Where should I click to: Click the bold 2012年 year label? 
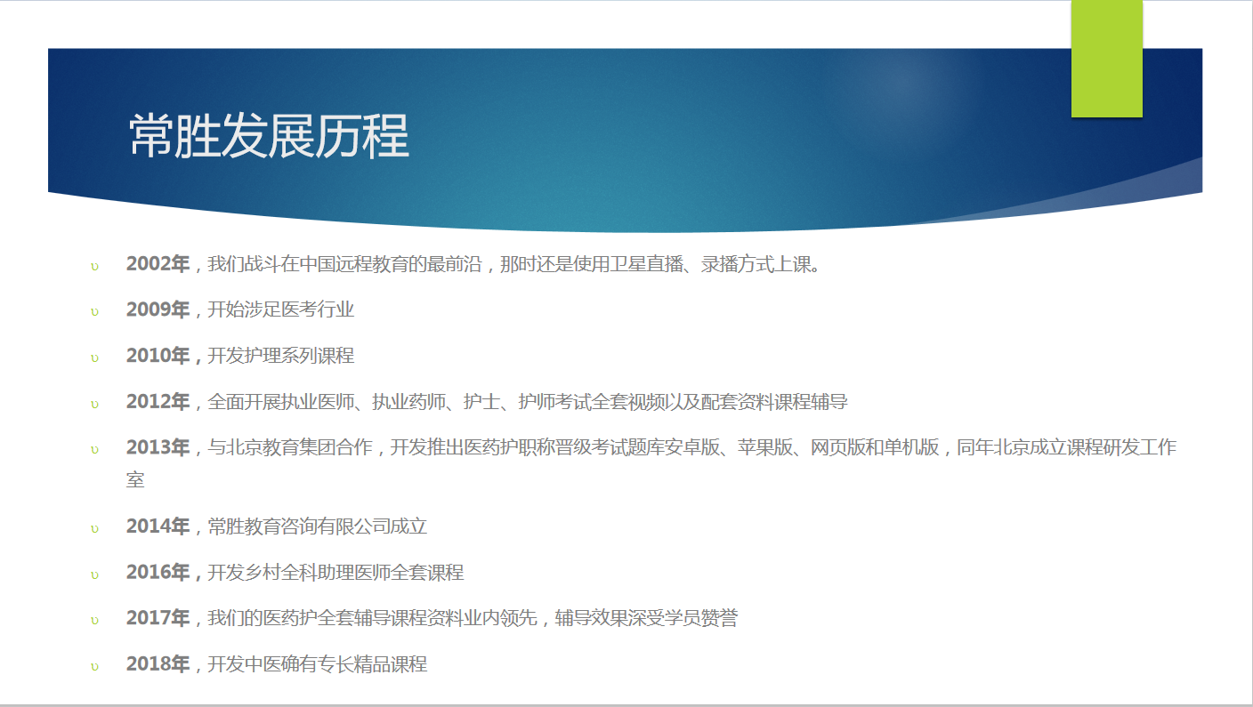[158, 402]
